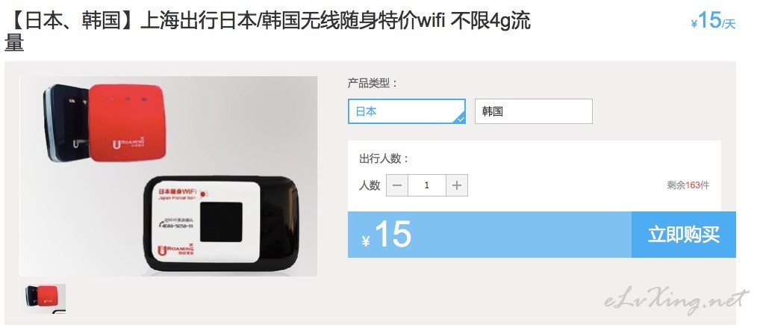The height and width of the screenshot is (325, 757).
Task: Click the 产品类型 label
Action: [x=373, y=84]
